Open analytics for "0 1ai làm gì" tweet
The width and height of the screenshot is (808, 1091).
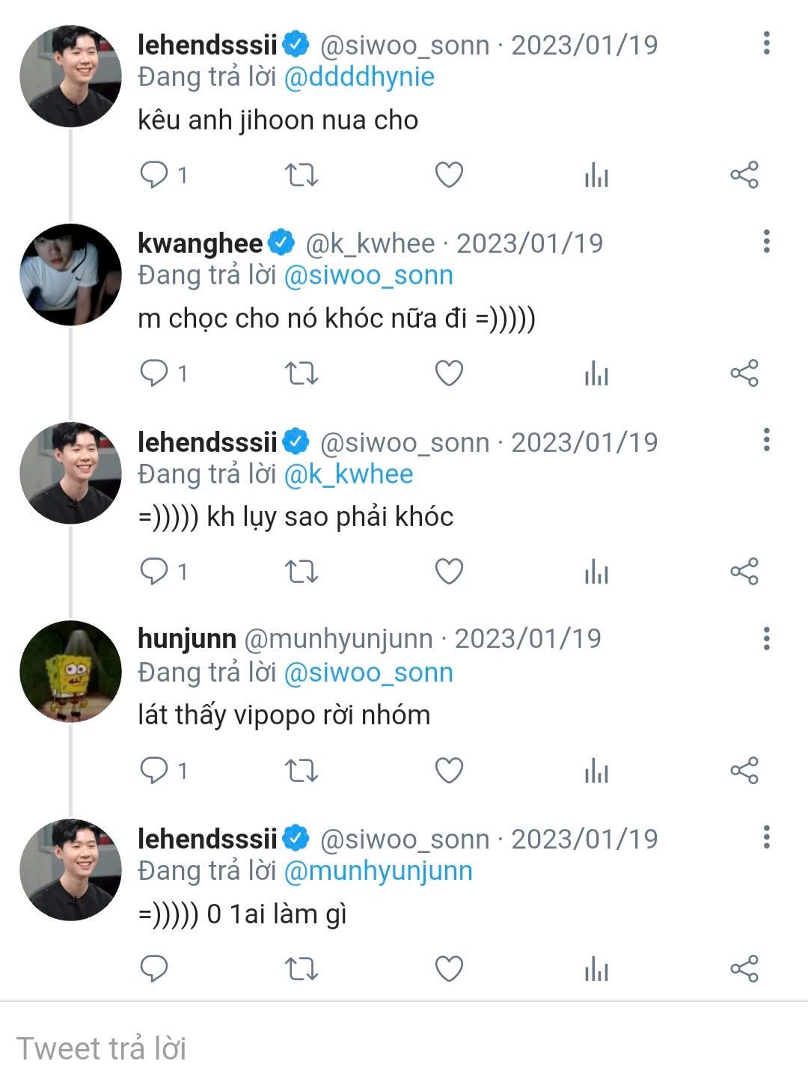tap(596, 968)
